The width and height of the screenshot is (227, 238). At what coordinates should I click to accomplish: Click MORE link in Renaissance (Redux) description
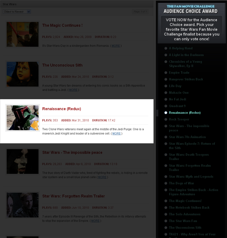click(x=116, y=133)
